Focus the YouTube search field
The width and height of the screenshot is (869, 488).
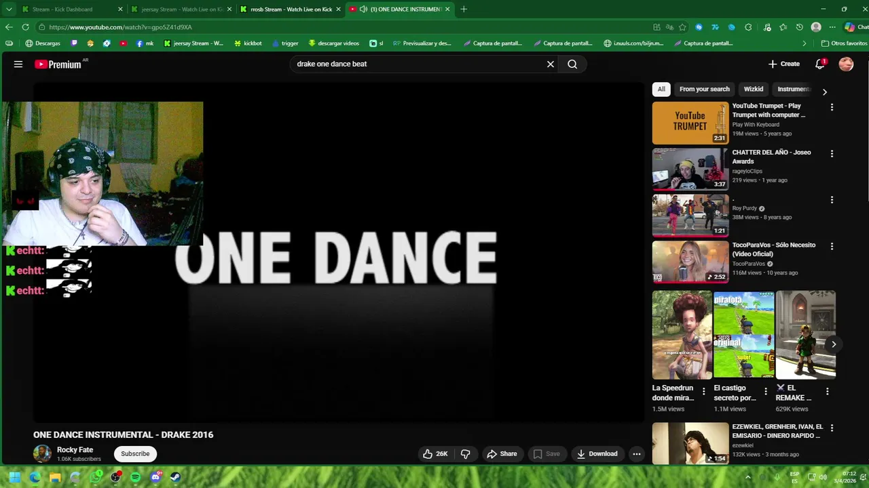click(x=418, y=64)
